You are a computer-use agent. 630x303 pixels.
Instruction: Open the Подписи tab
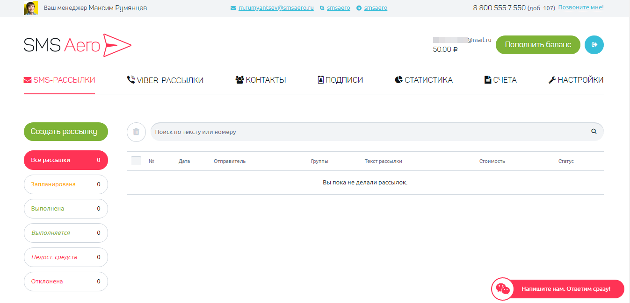(340, 80)
